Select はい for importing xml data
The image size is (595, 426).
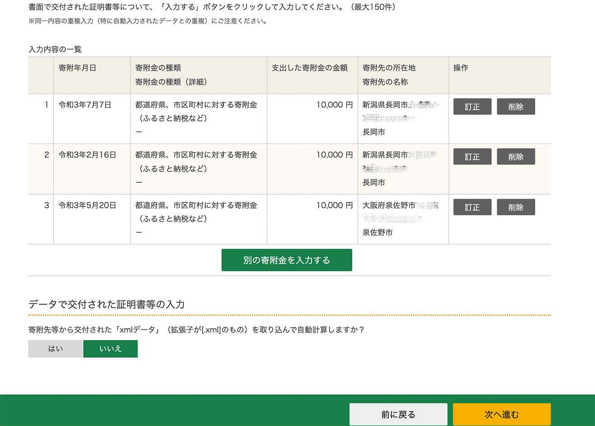55,349
